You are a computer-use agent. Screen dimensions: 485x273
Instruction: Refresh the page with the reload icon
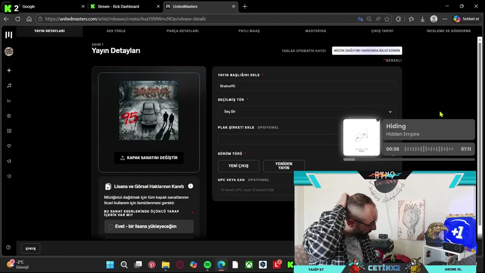17,19
